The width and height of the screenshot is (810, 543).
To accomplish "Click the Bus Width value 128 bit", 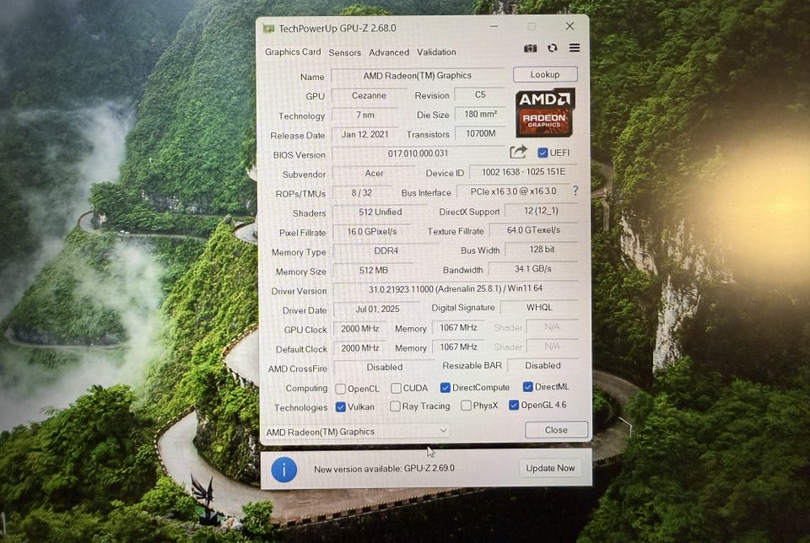I will (542, 250).
